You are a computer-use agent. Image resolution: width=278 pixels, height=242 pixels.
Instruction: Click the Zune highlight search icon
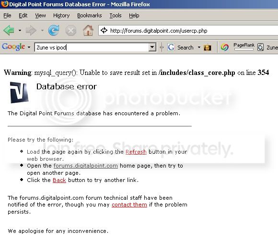pos(260,48)
